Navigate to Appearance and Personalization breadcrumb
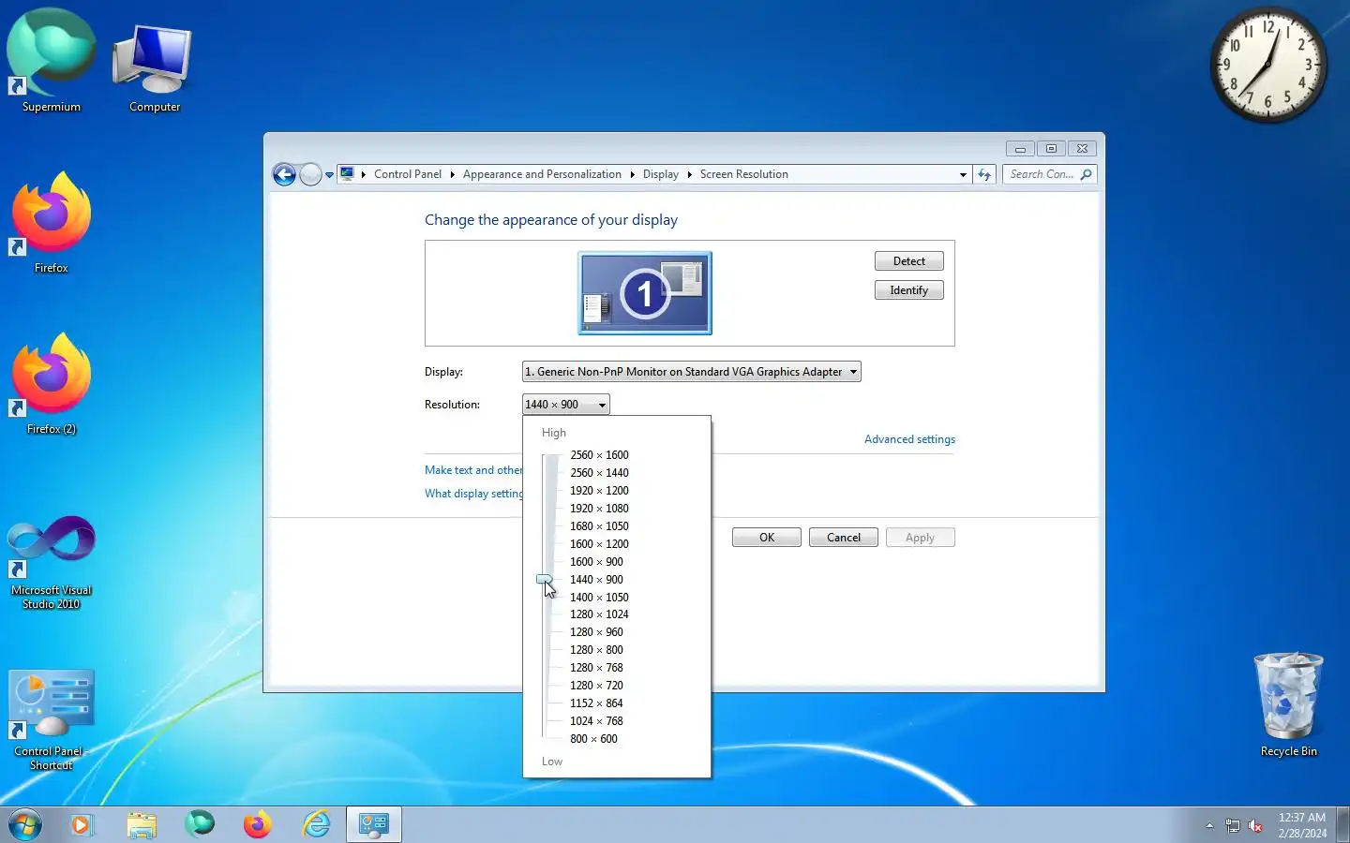The width and height of the screenshot is (1350, 843). 542,174
